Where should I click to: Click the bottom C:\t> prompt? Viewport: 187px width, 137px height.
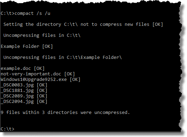[x=8, y=129]
